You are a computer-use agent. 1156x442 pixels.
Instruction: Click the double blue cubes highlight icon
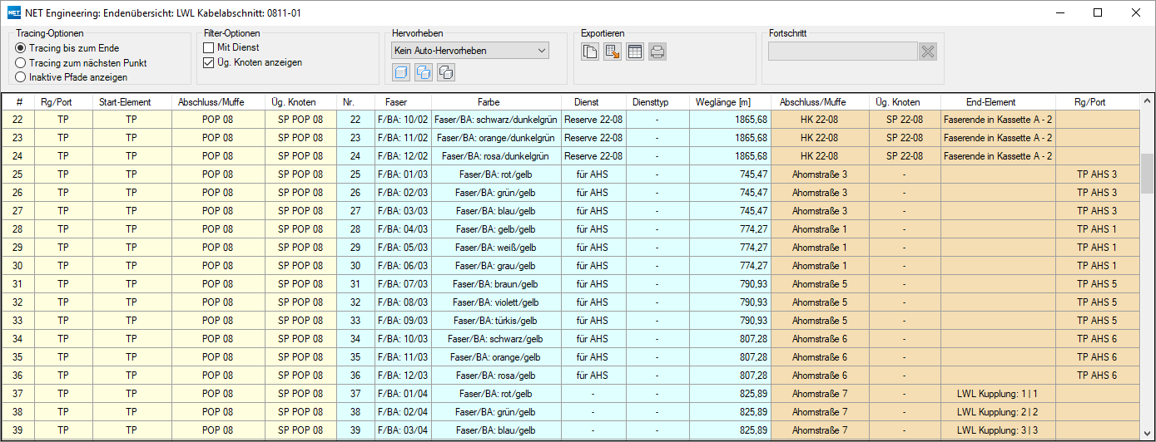[424, 73]
